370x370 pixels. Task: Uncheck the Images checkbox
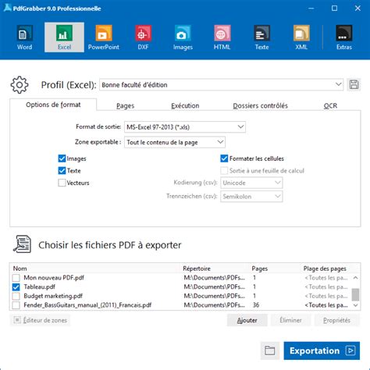tap(62, 158)
